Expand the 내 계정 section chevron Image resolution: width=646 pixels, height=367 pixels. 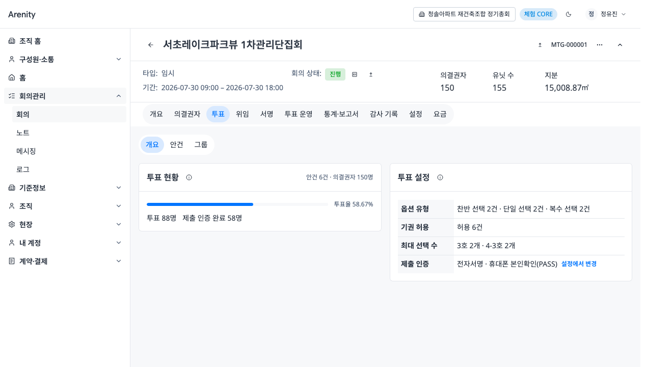119,243
